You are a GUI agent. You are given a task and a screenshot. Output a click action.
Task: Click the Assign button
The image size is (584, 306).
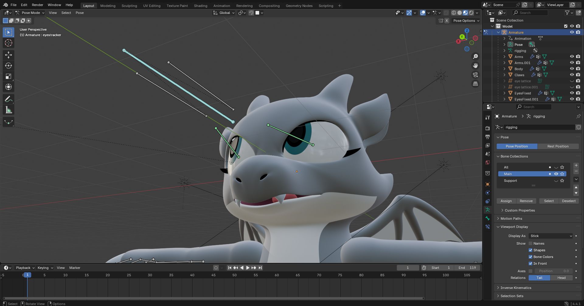point(506,201)
